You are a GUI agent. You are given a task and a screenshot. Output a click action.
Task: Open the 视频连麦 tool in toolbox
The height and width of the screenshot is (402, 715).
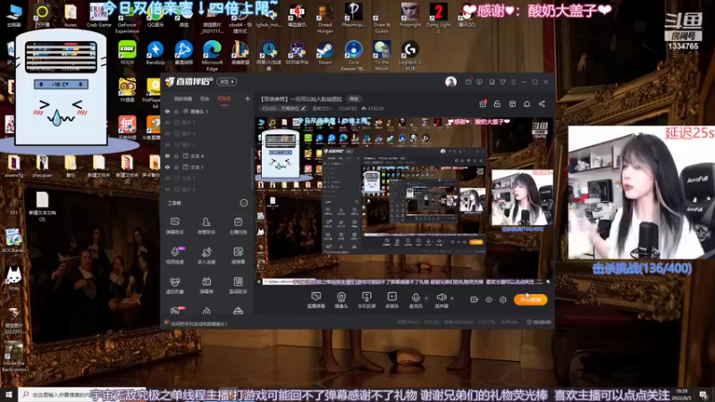click(174, 255)
